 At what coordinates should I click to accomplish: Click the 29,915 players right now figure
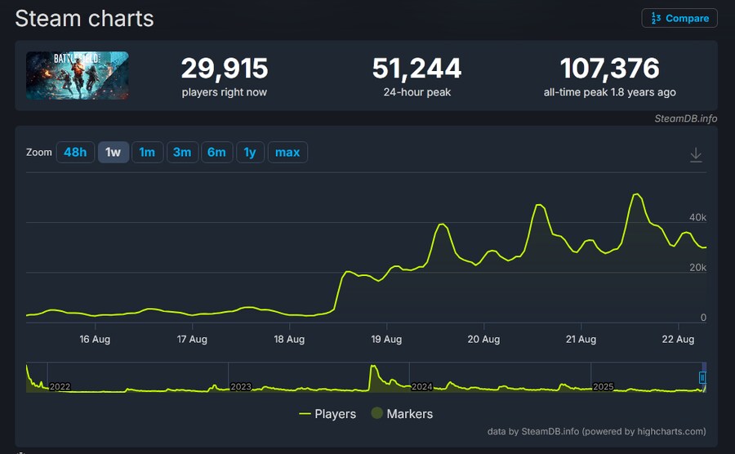(225, 69)
